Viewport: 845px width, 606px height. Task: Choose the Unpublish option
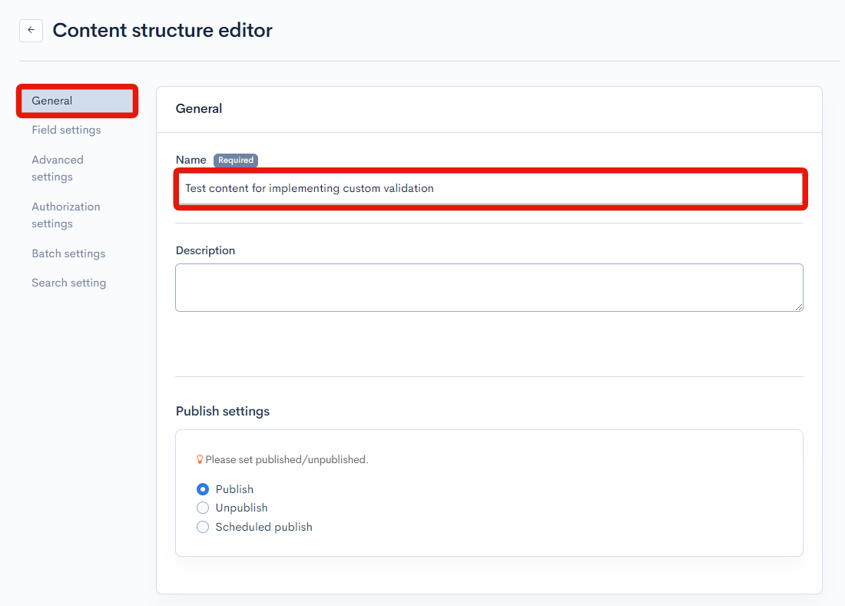[x=202, y=508]
